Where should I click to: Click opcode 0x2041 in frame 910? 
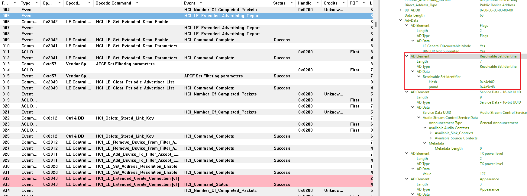click(x=50, y=46)
